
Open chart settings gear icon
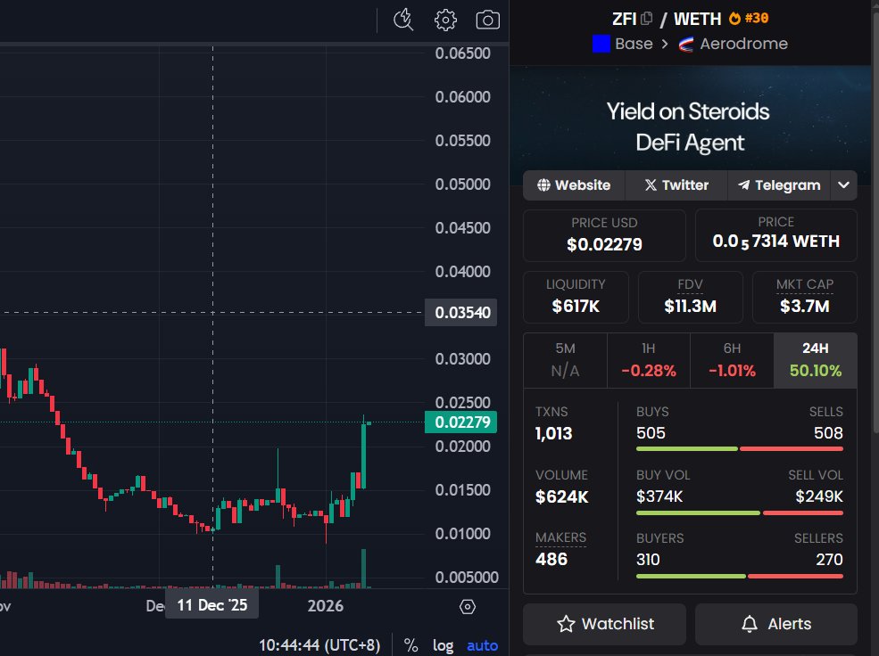pyautogui.click(x=445, y=20)
